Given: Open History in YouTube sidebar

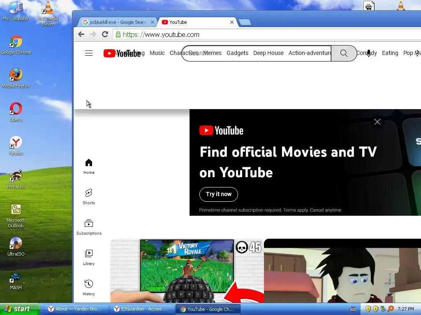Looking at the screenshot, I should coord(89,288).
